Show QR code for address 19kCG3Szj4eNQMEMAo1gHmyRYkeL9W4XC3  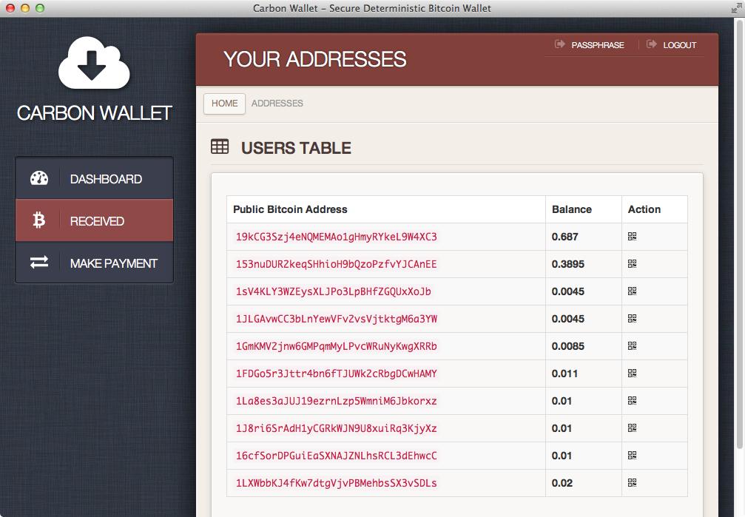[632, 236]
